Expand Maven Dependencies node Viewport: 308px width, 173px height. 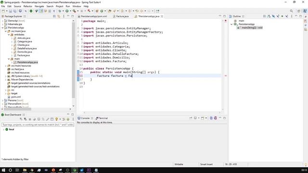pos(6,80)
